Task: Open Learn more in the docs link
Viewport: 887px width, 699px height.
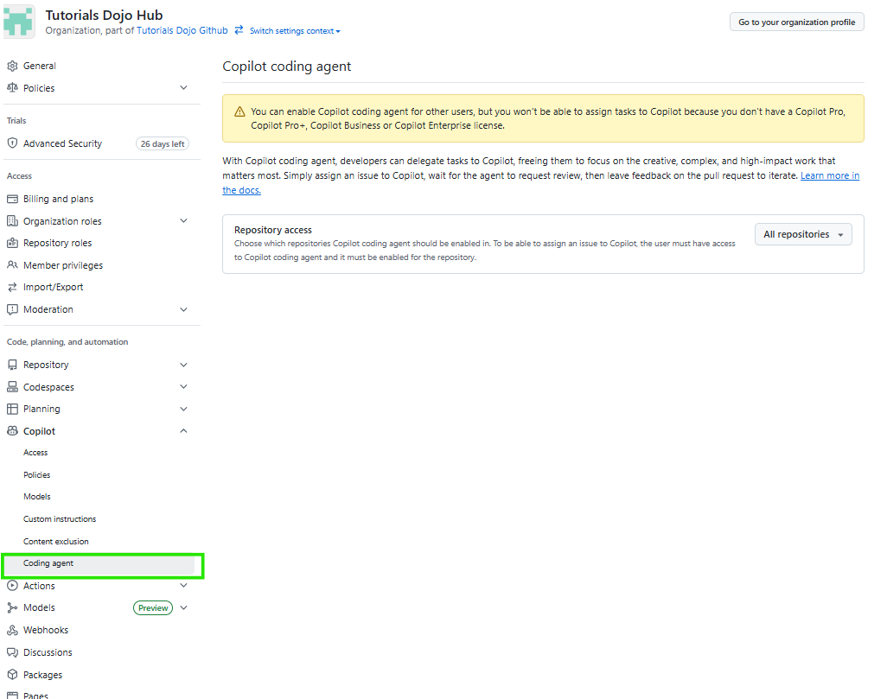Action: coord(829,175)
